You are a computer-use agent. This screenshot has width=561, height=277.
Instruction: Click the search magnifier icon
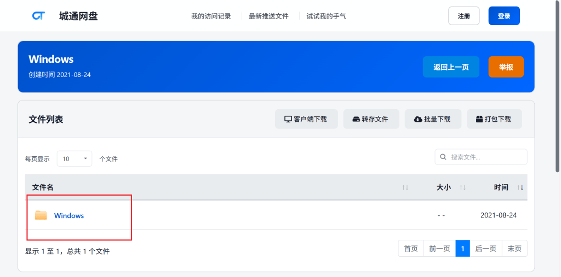[x=443, y=157]
